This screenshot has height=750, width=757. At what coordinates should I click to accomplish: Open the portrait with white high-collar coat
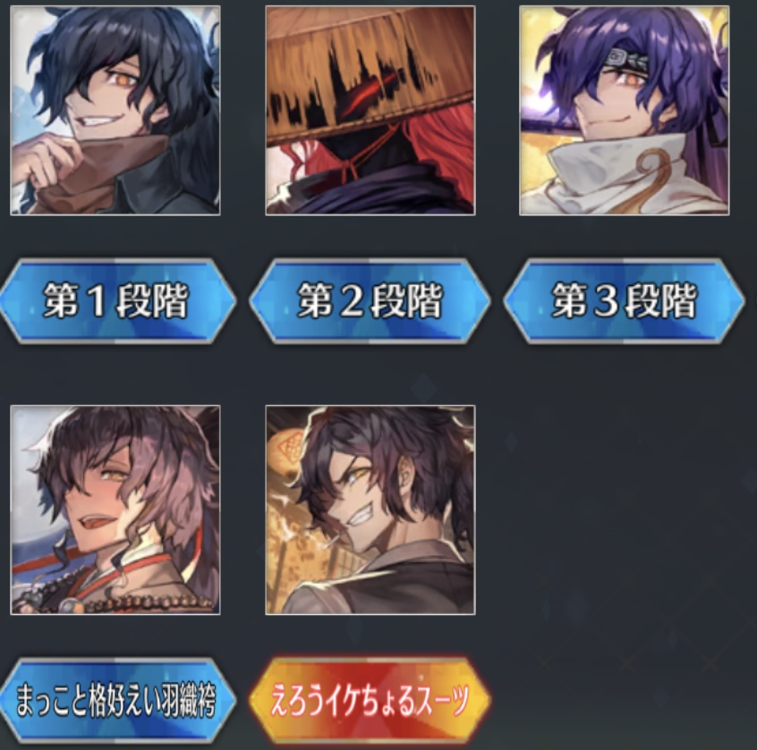point(625,111)
